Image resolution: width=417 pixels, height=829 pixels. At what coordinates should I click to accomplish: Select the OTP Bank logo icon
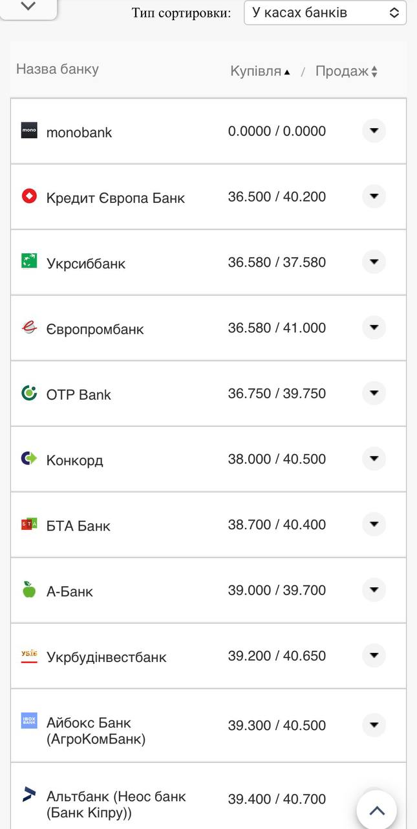coord(28,394)
